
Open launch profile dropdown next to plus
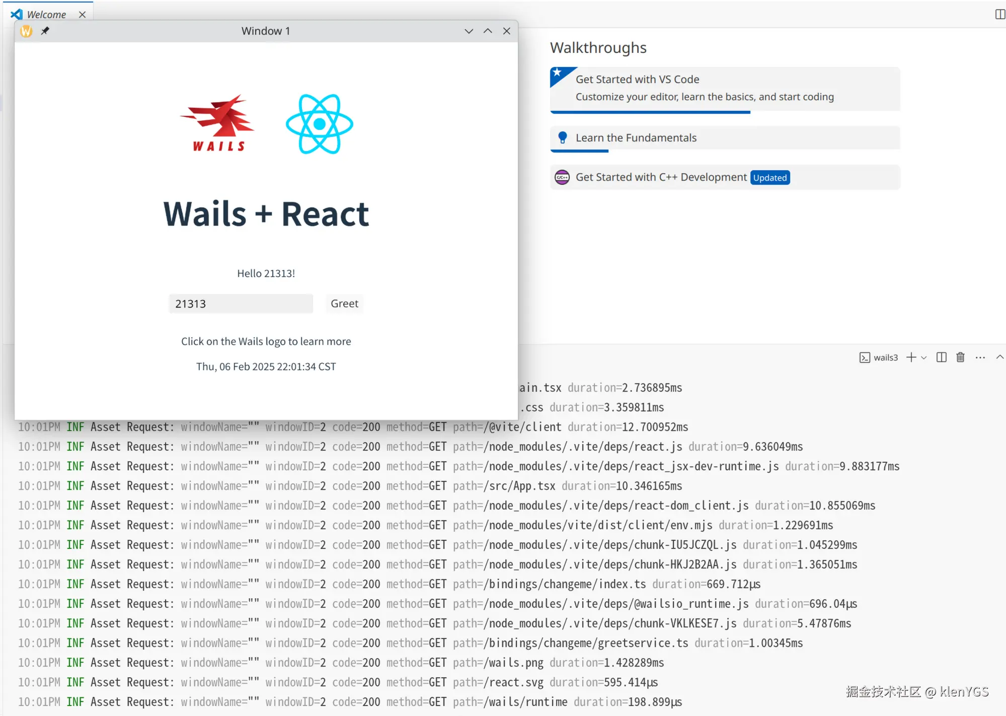[924, 358]
